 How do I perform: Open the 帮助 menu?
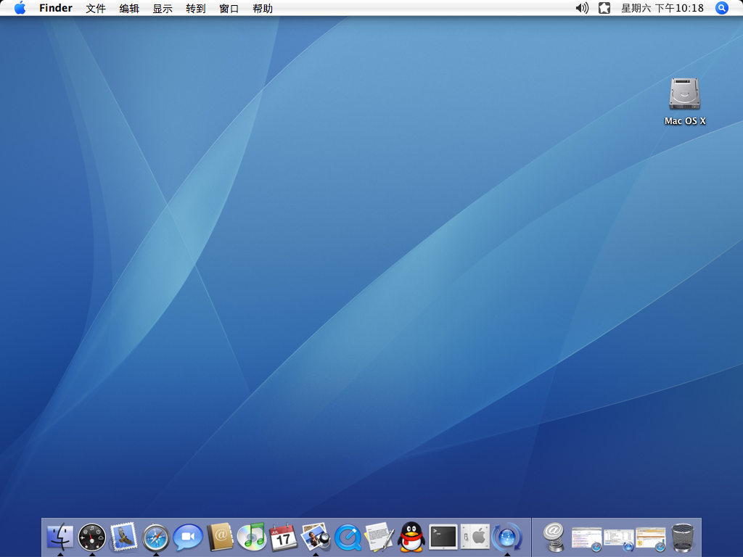263,9
